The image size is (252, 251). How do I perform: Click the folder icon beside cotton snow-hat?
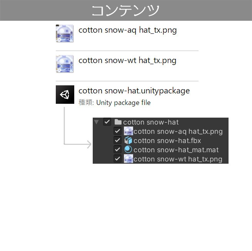pos(118,122)
